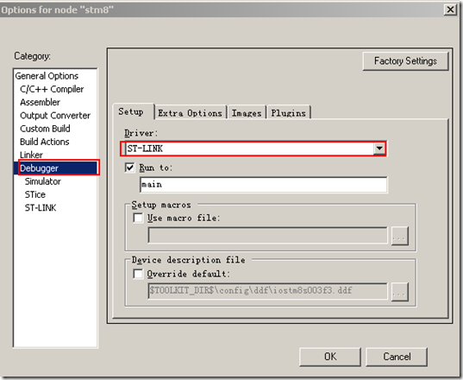The height and width of the screenshot is (380, 463).
Task: Open the Images tab
Action: [247, 113]
